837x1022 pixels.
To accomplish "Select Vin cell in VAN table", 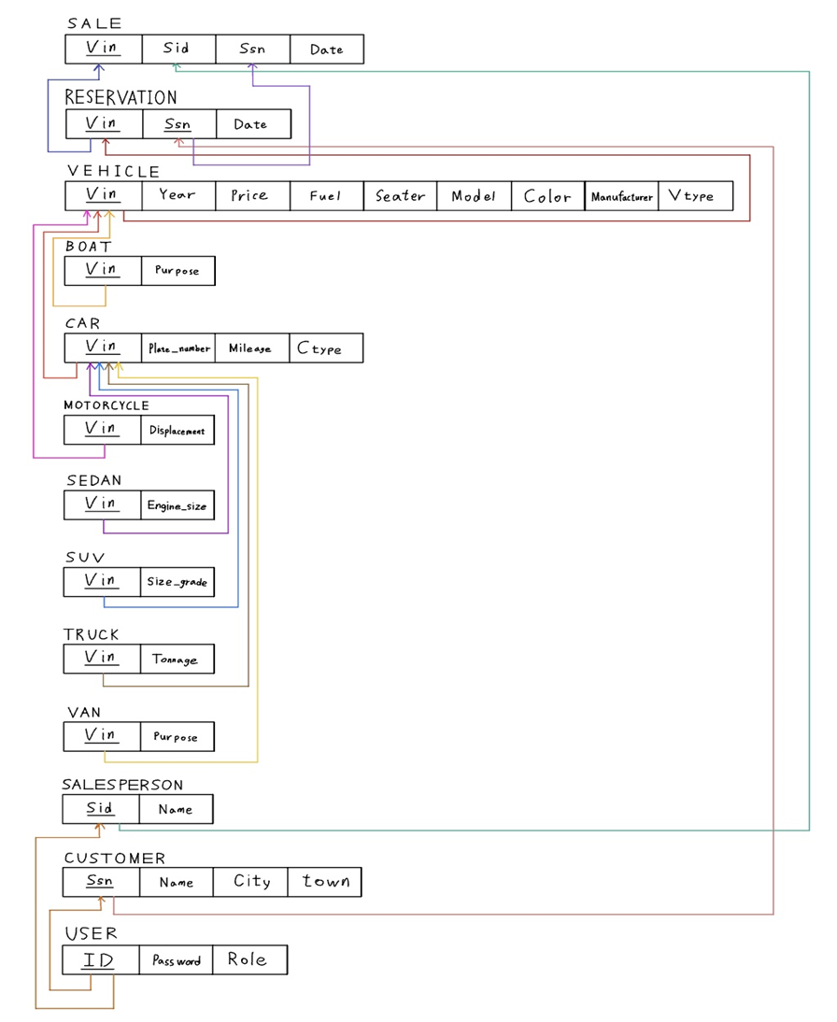I will [x=103, y=736].
